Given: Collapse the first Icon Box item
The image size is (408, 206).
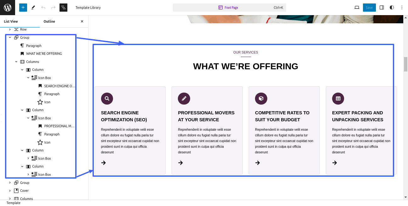Looking at the screenshot, I should (28, 78).
